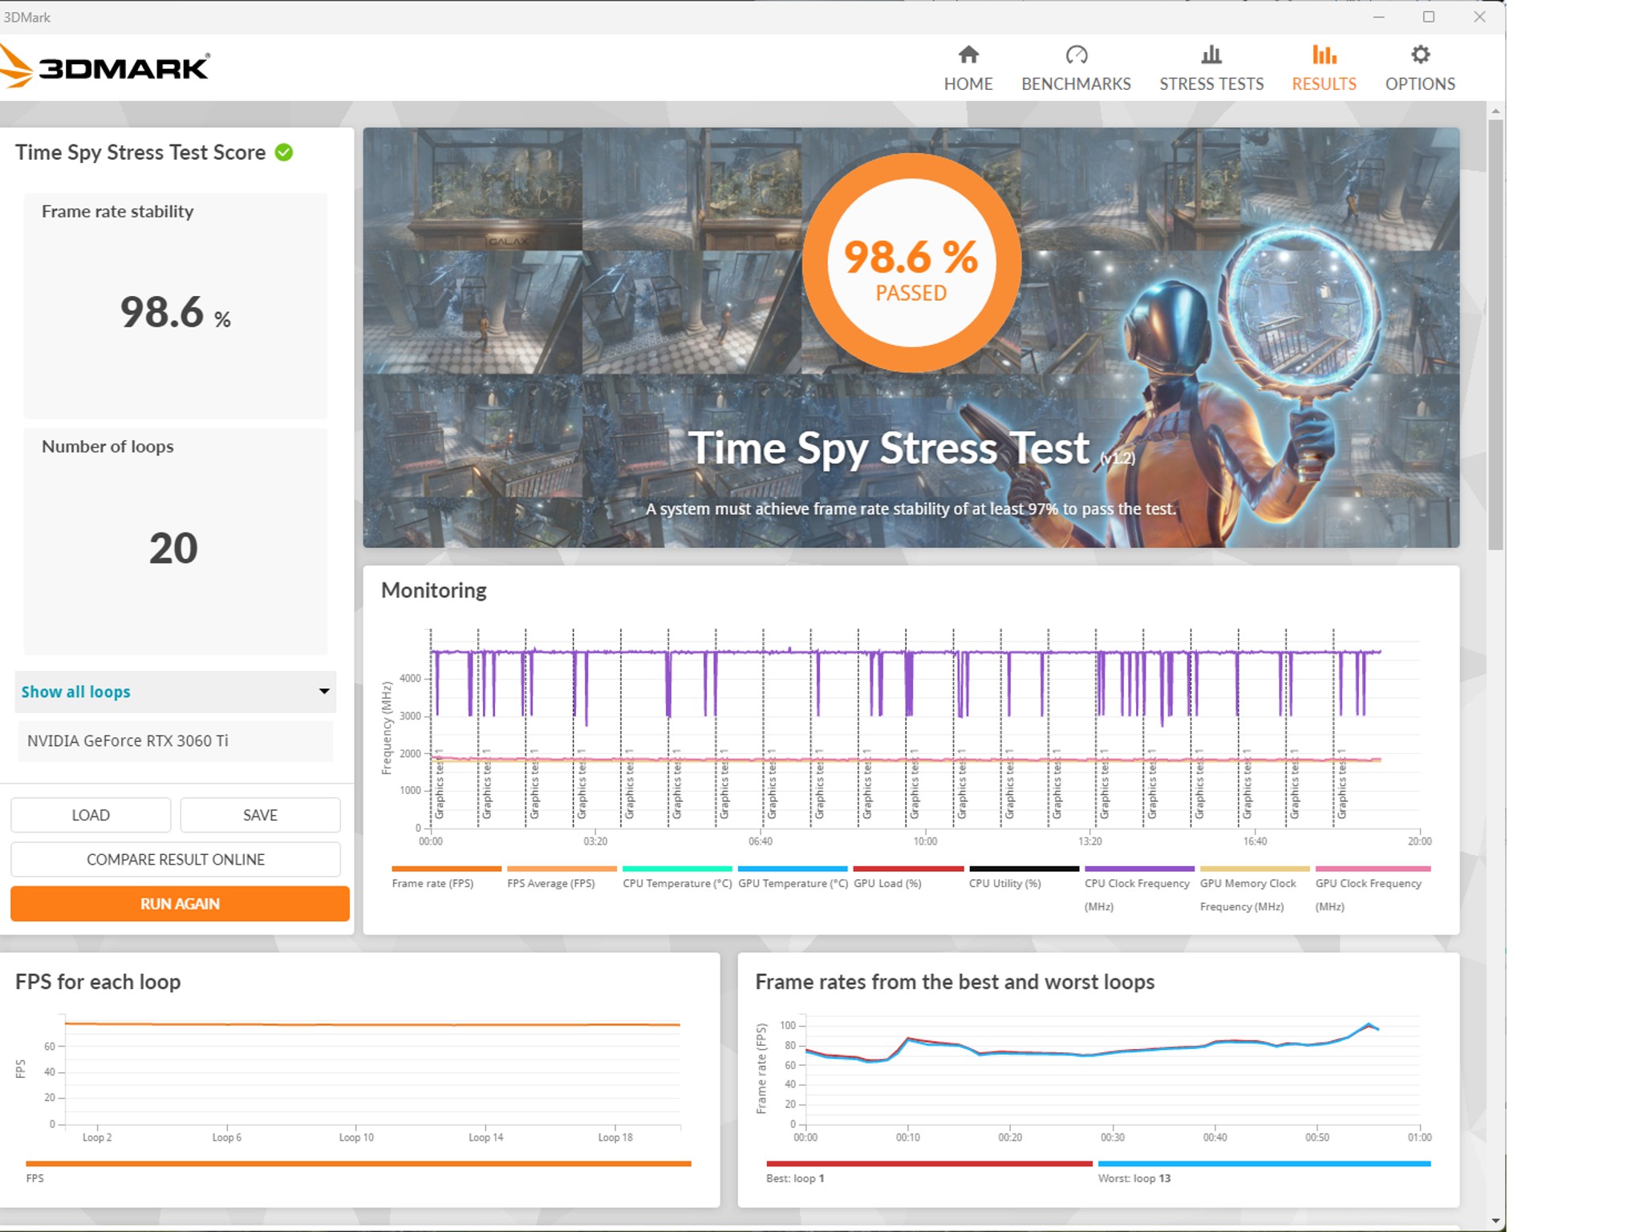Viewport: 1643px width, 1232px height.
Task: Click the Home house icon
Action: (968, 55)
